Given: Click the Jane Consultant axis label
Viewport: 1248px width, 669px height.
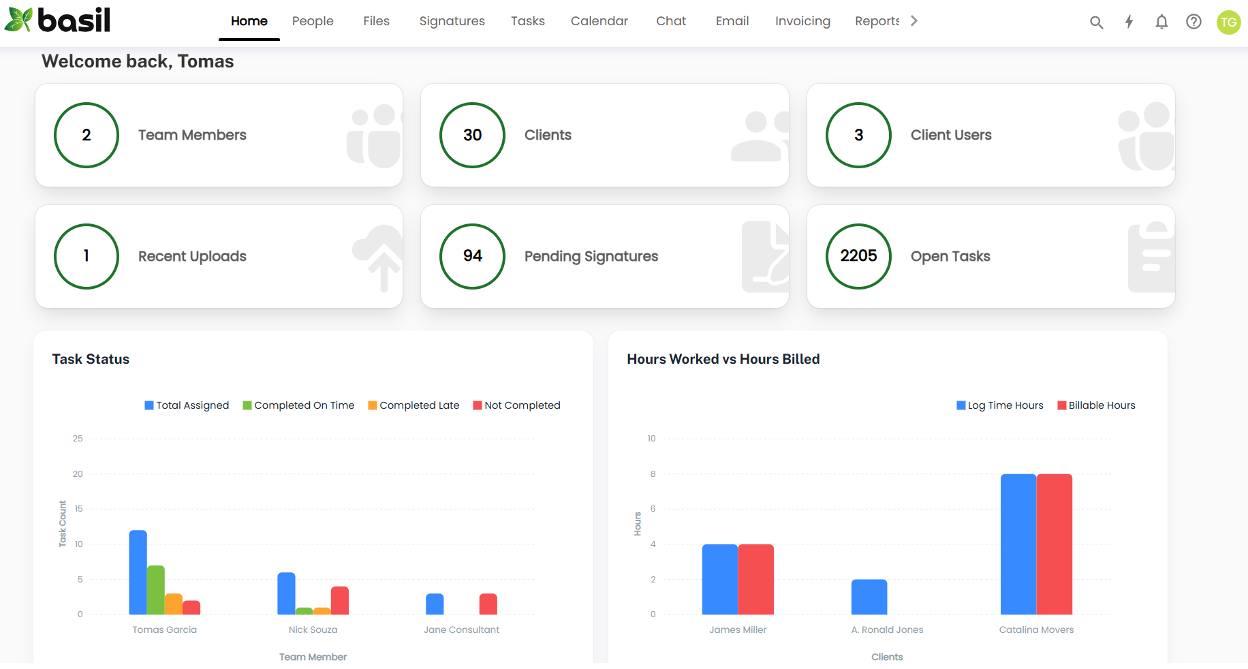Looking at the screenshot, I should pos(462,629).
